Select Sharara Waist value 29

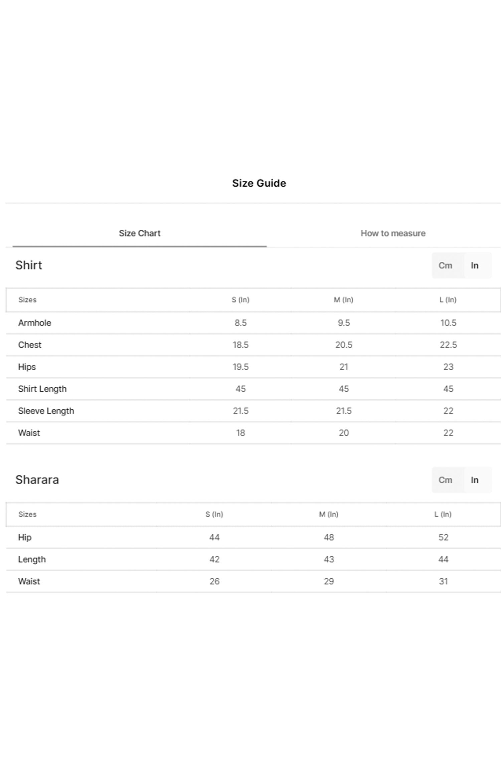point(329,581)
